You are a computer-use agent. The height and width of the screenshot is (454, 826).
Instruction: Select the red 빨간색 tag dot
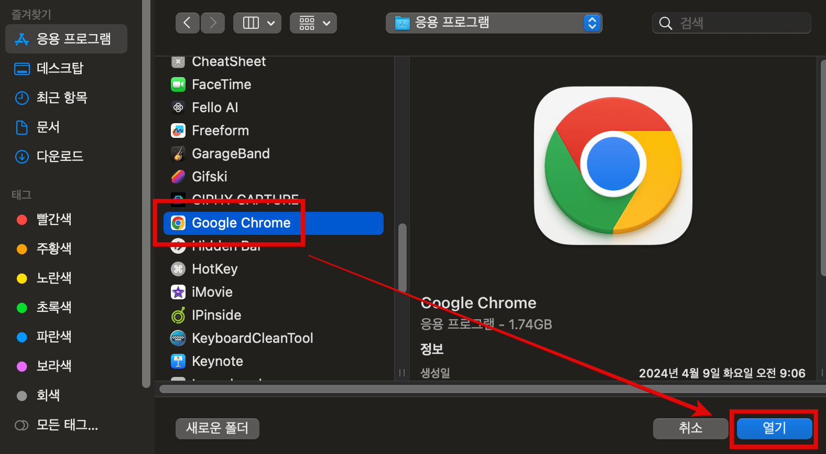point(22,220)
